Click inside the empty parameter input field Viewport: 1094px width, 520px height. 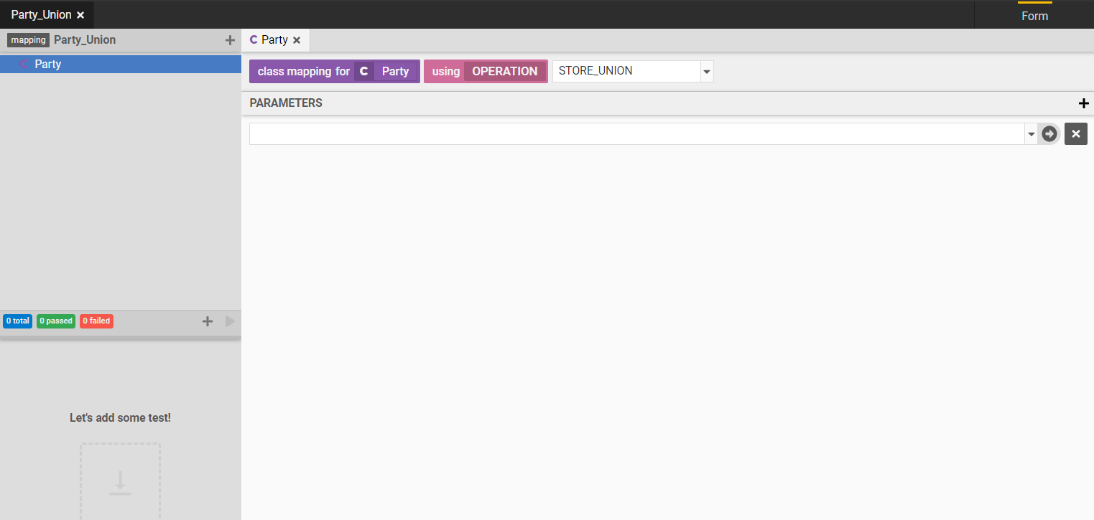tap(632, 133)
